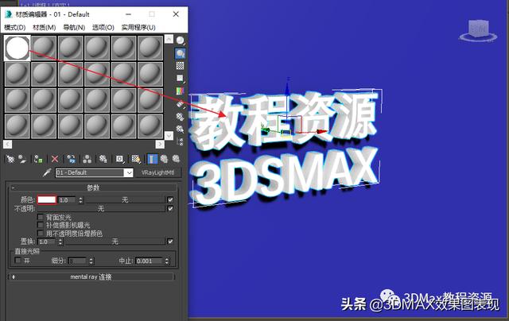
Task: Click Put Material to Scene icon
Action: [x=22, y=159]
